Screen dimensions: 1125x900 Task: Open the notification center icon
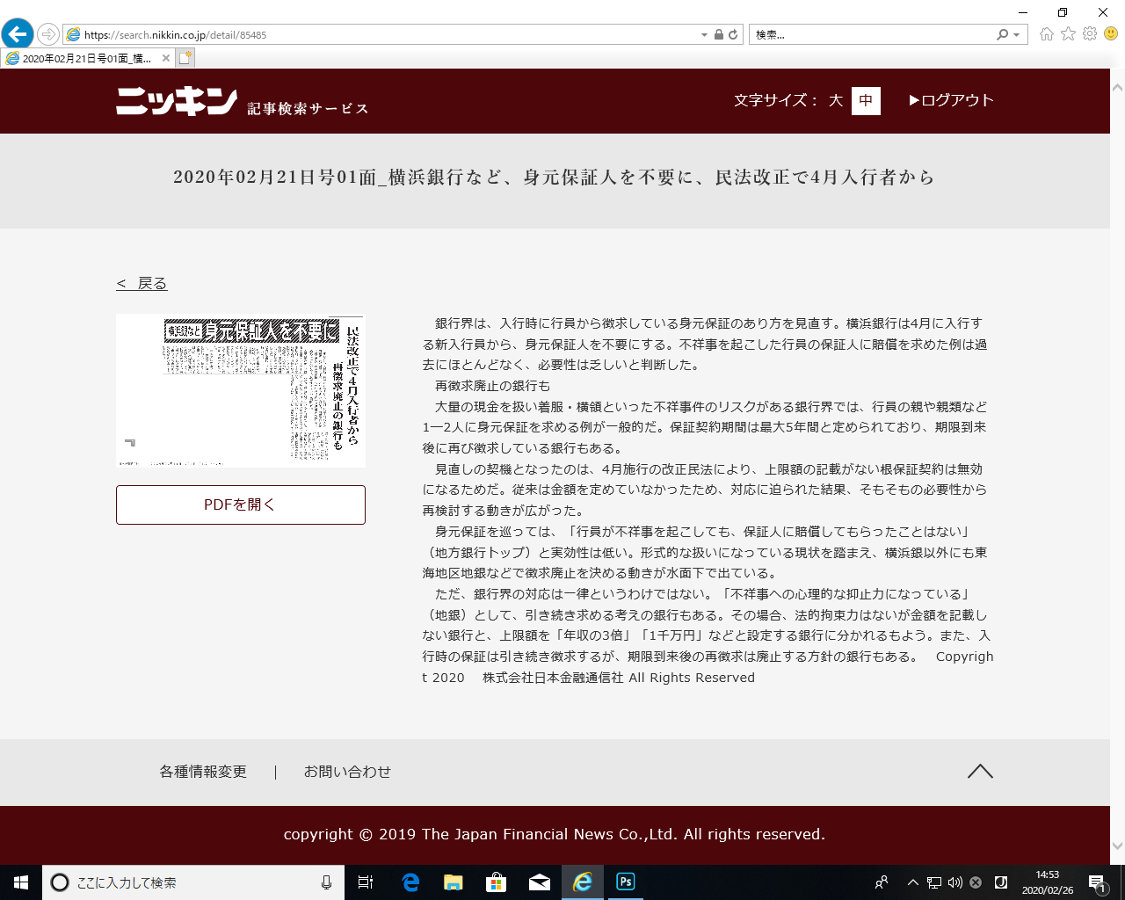click(1097, 882)
